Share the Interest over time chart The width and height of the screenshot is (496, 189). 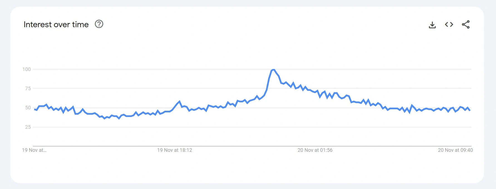coord(466,24)
